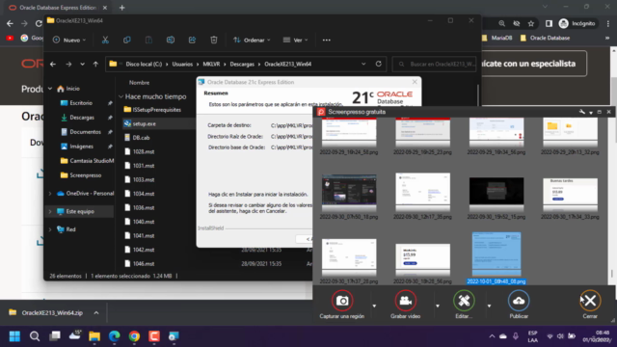Open recent locations chevron in Explorer
Screen dimensions: 617x347
coord(82,64)
